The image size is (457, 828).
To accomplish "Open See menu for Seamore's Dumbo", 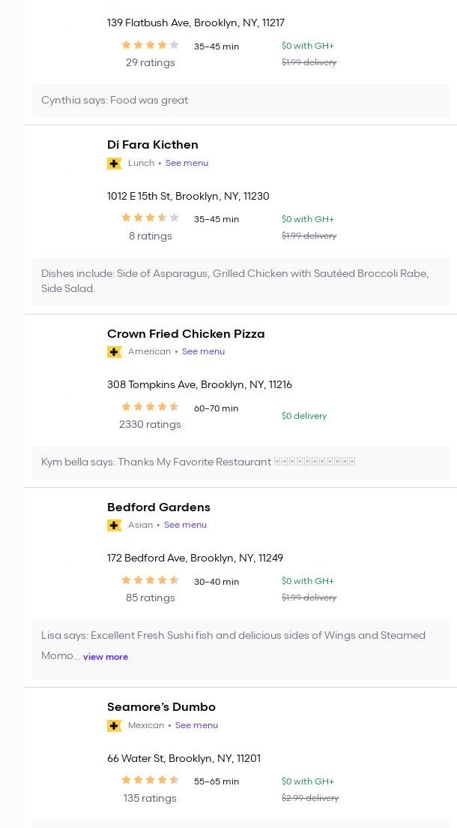I will click(196, 725).
